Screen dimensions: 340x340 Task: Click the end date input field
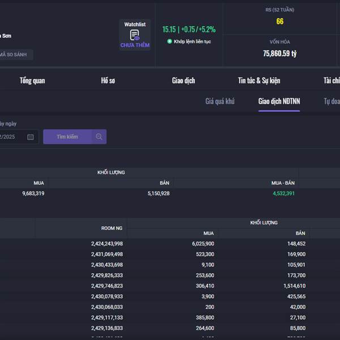[x=10, y=137]
